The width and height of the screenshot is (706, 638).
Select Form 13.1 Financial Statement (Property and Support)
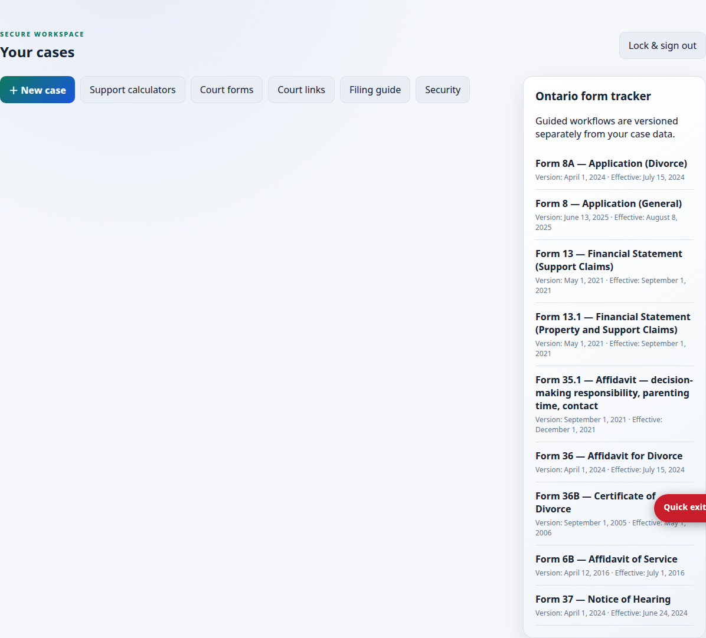click(613, 323)
